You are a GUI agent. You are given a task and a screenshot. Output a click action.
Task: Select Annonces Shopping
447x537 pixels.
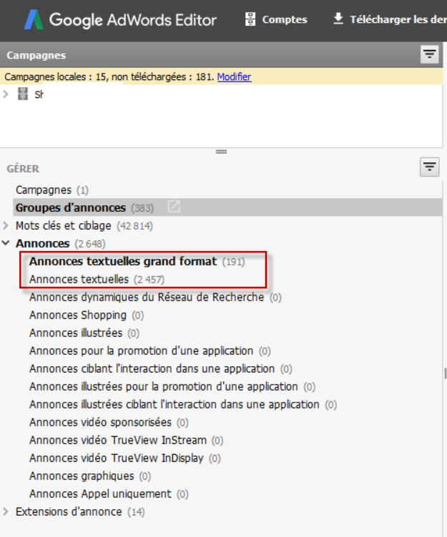click(87, 315)
